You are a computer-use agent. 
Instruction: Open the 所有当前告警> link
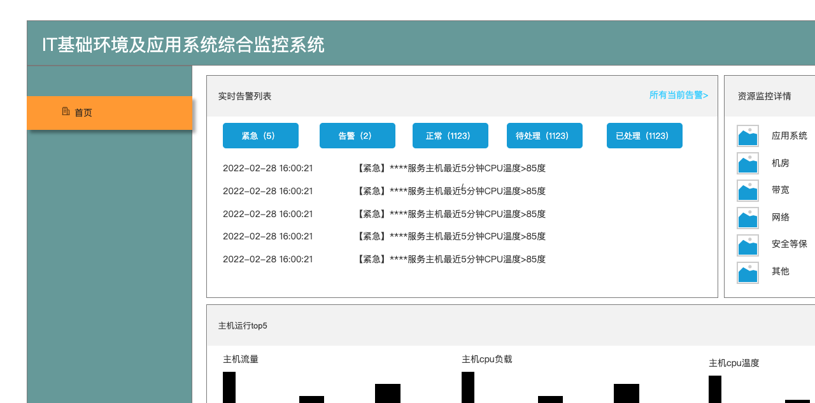(679, 95)
